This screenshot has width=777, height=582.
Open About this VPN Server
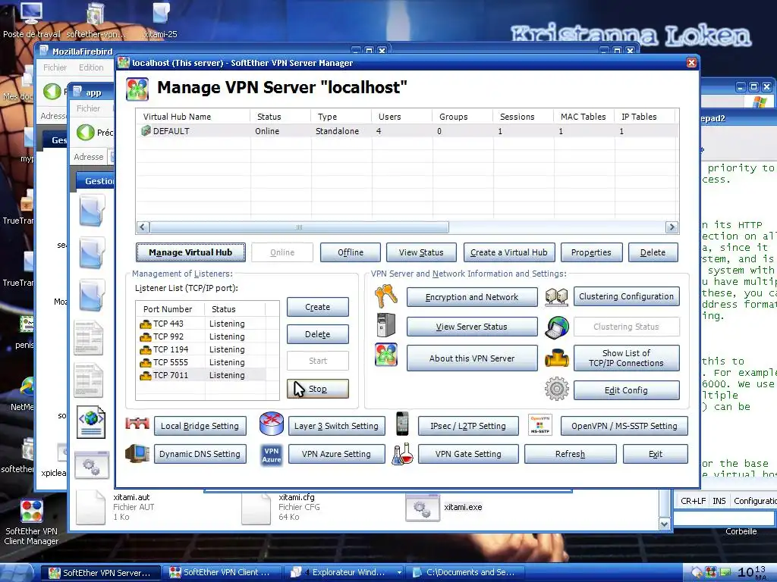pyautogui.click(x=472, y=358)
